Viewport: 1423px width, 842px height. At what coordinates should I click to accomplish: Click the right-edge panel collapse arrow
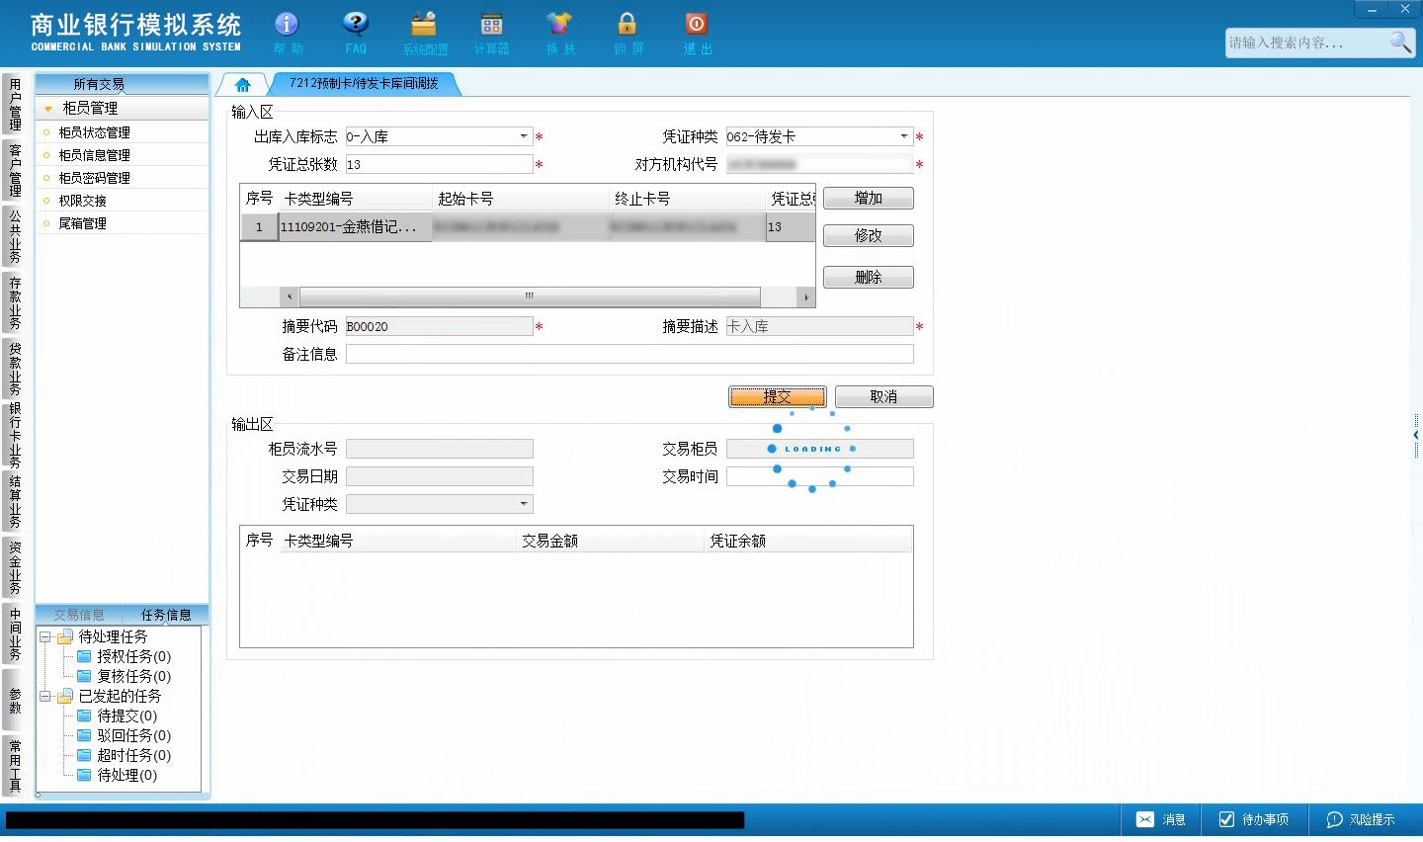[1417, 435]
